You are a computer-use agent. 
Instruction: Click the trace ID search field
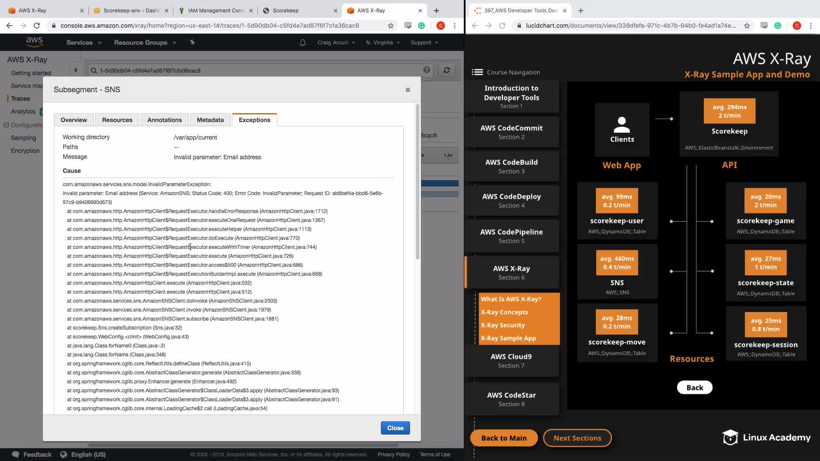(x=256, y=70)
